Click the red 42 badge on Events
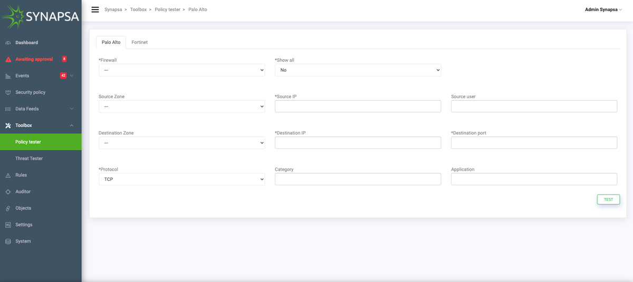The height and width of the screenshot is (282, 633). [63, 75]
